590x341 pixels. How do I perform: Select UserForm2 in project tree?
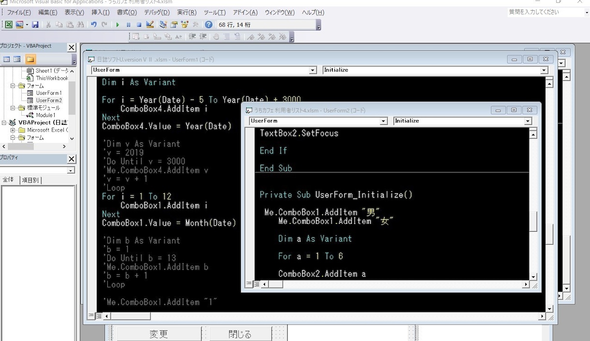pyautogui.click(x=49, y=101)
